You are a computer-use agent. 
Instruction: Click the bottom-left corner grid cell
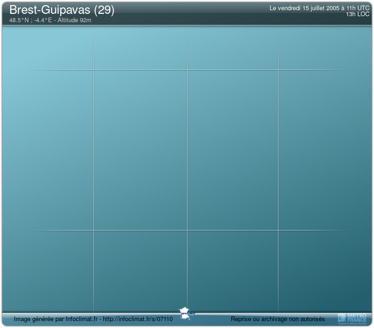tap(48, 271)
